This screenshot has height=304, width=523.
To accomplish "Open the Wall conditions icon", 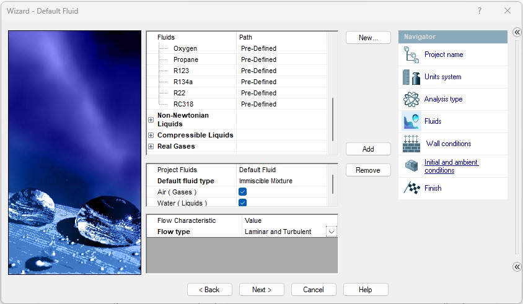I will coord(411,144).
